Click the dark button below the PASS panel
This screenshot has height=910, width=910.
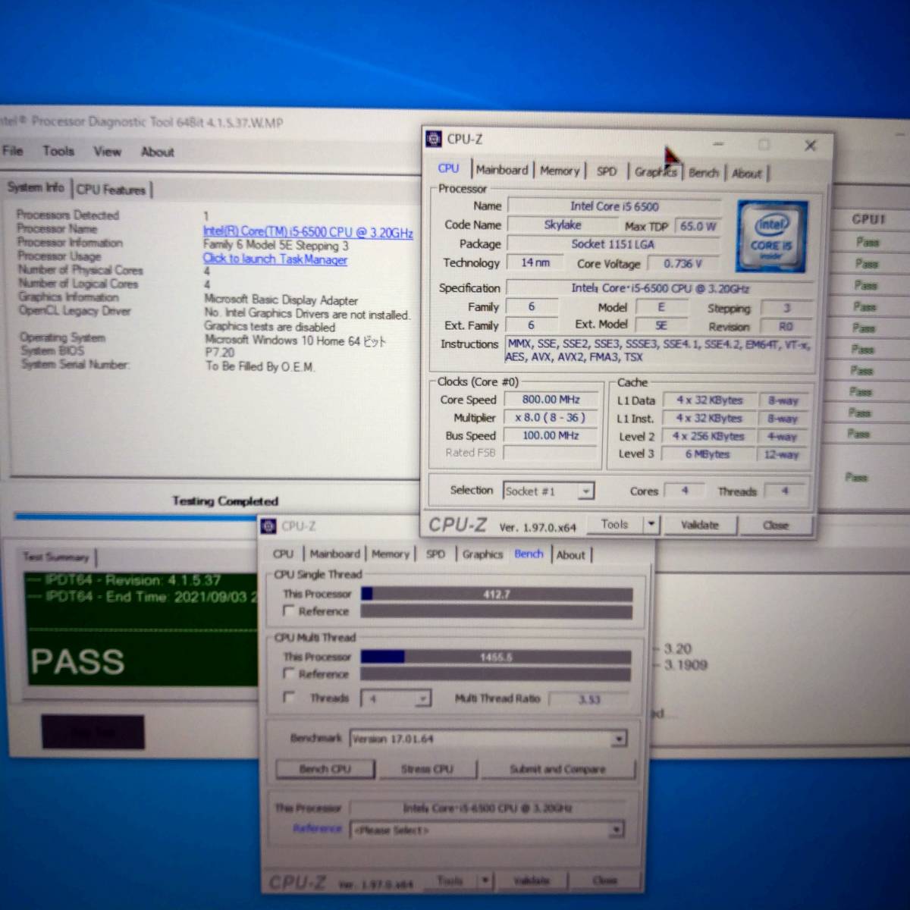click(93, 732)
